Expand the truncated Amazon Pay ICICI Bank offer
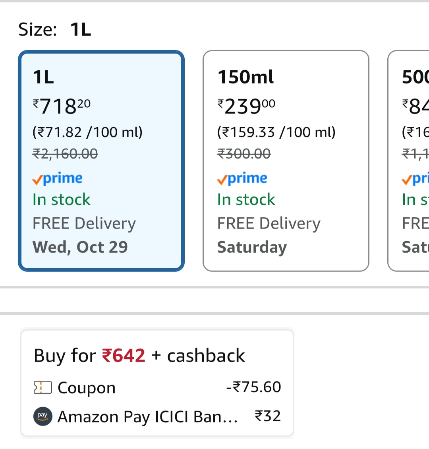This screenshot has height=449, width=429. coord(148,417)
